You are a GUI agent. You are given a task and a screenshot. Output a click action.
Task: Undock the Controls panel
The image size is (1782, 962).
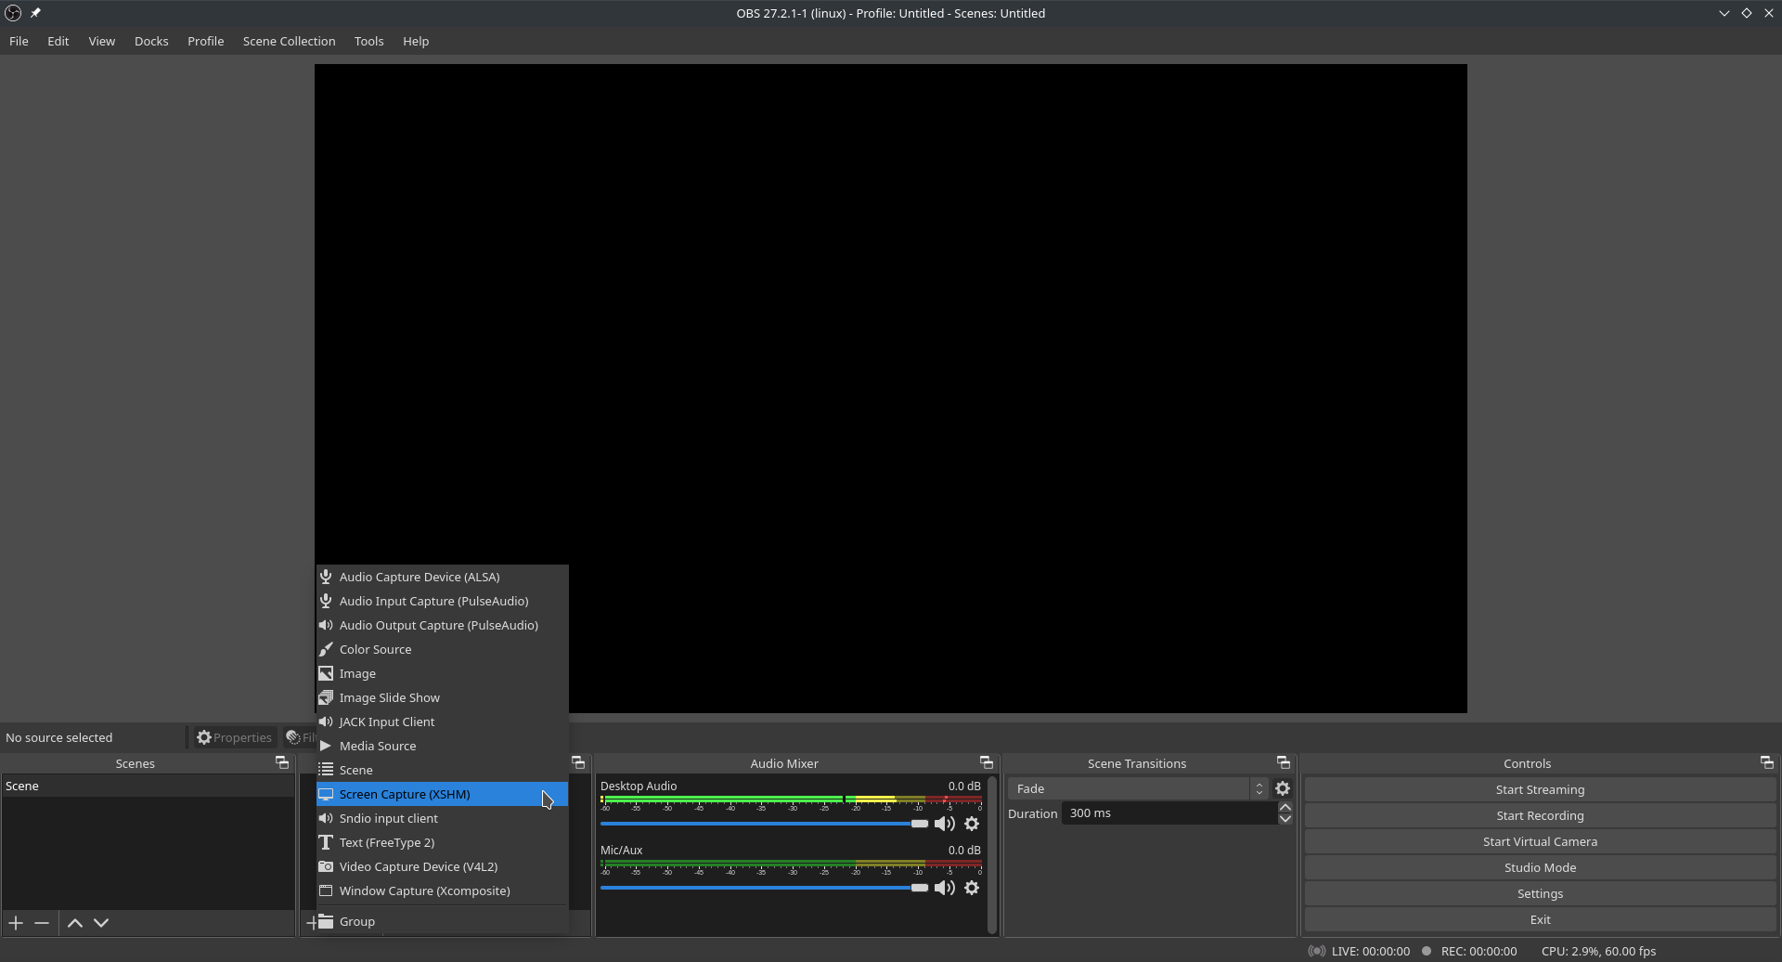point(1767,762)
